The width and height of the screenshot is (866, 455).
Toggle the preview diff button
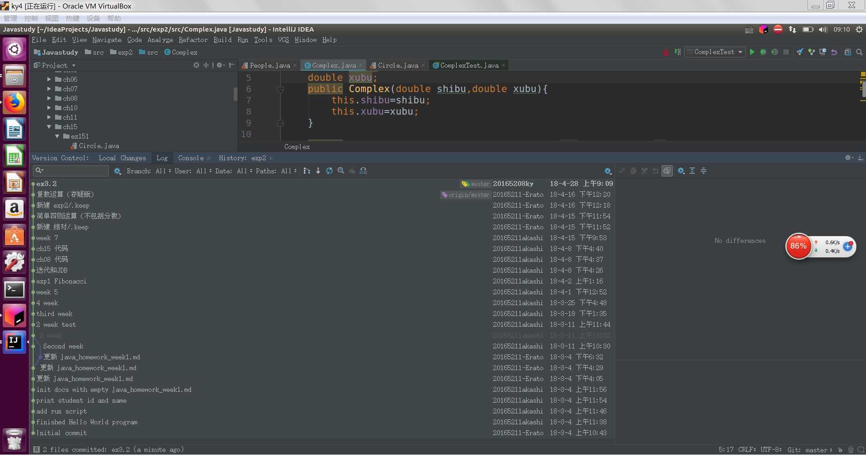[x=667, y=171]
